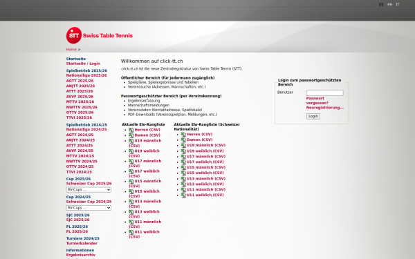Click CSV icon beside U11 weiblich in Schweizer Nationalität list
Viewport: 415px width, 259px height.
click(x=183, y=195)
